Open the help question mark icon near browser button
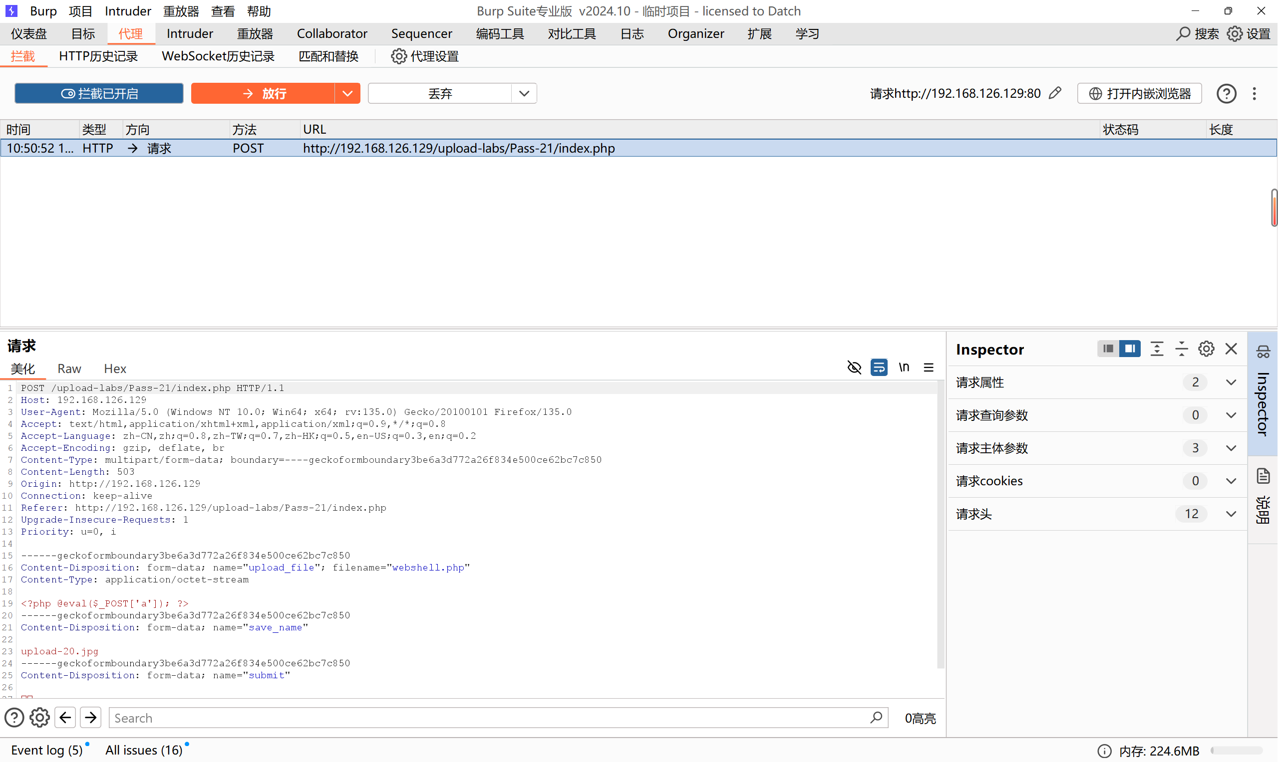1278x762 pixels. [1226, 93]
